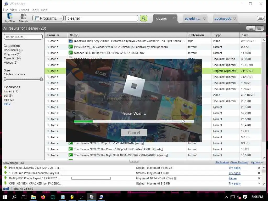Switch to the spongebob search tab
The width and height of the screenshot is (268, 201).
[223, 19]
